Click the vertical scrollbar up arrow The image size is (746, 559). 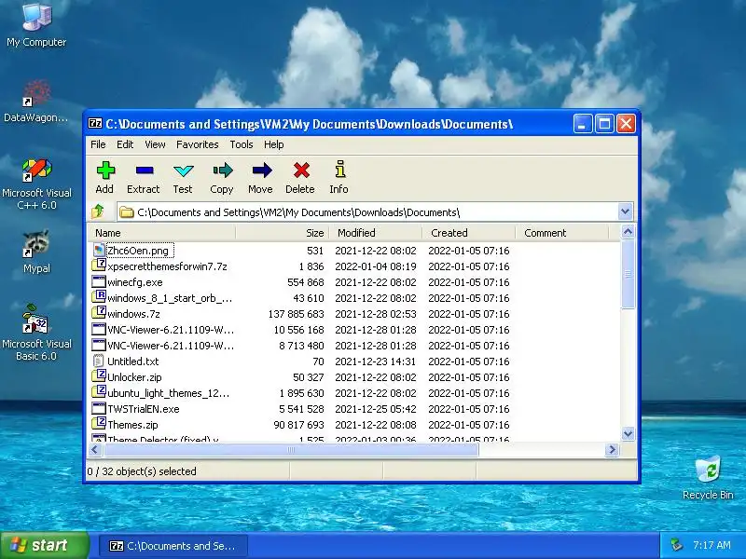coord(628,232)
